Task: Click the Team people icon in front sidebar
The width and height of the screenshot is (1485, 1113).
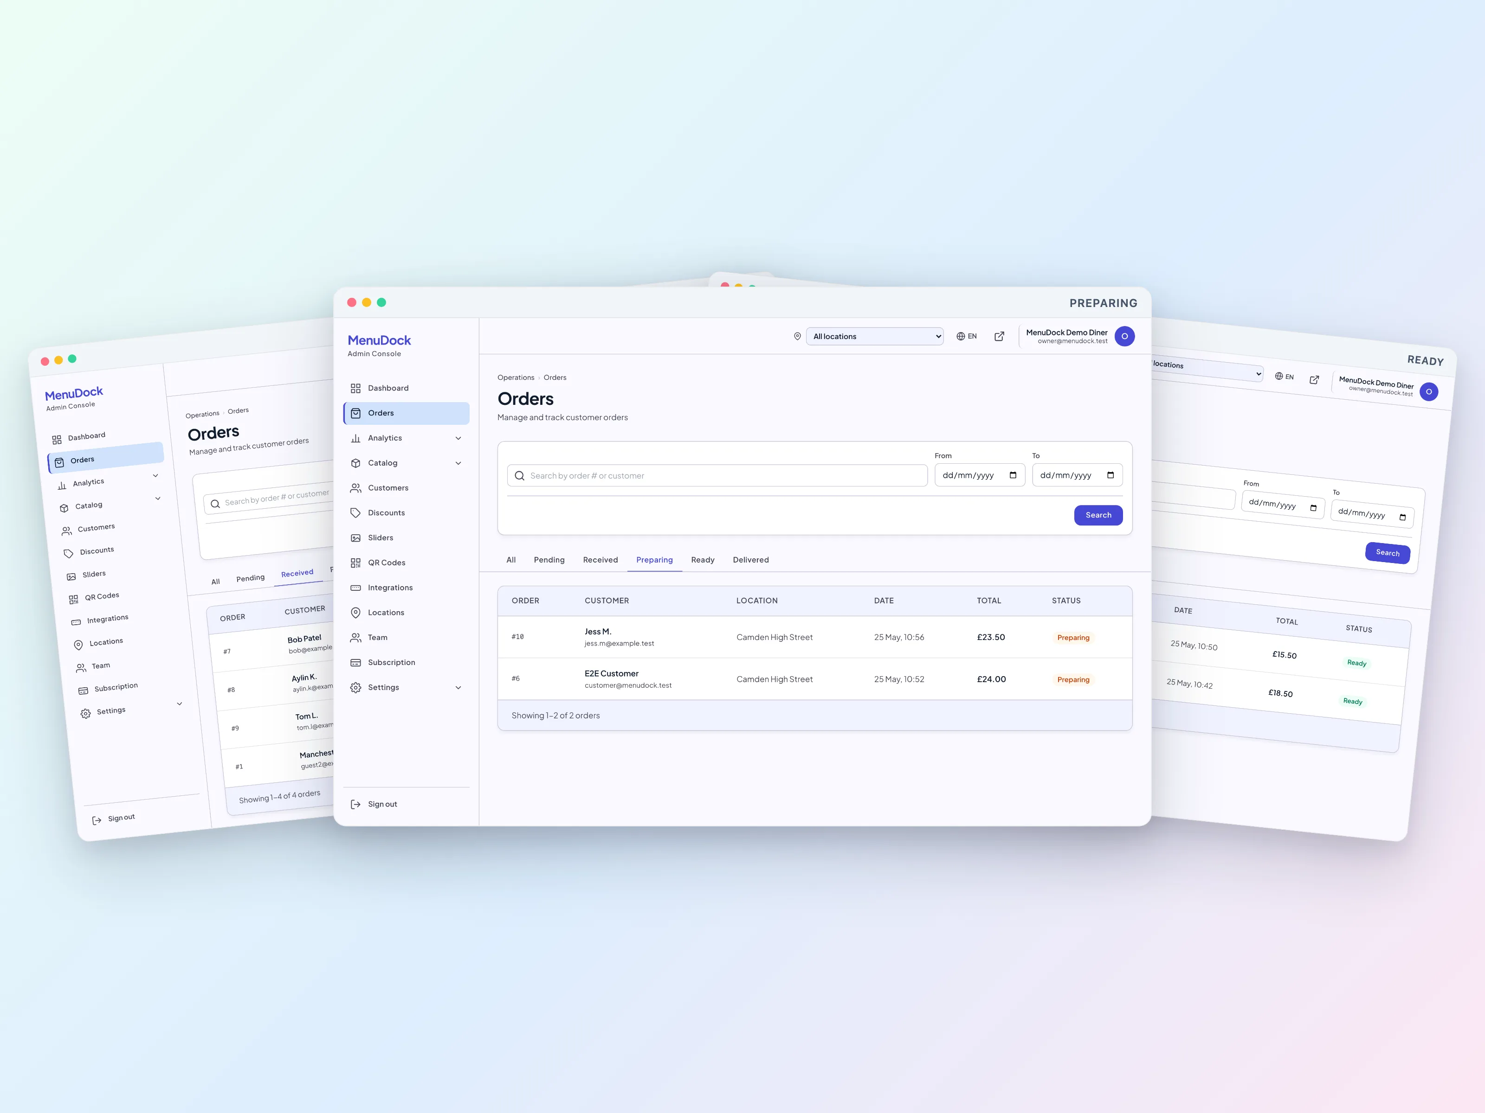Action: (x=356, y=637)
